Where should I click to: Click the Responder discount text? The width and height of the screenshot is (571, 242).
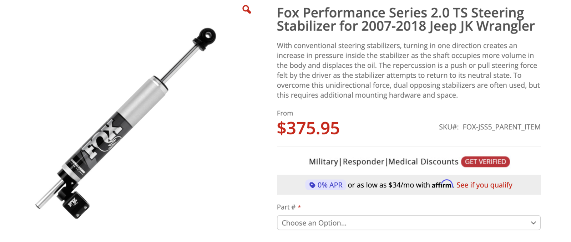363,162
